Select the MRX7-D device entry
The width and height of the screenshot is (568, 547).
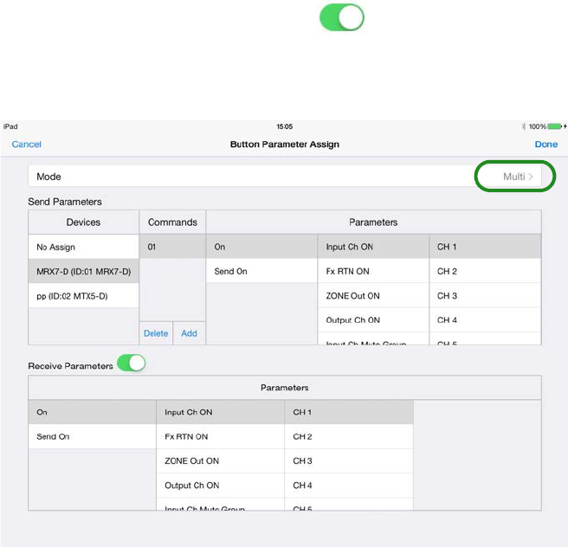[x=83, y=271]
